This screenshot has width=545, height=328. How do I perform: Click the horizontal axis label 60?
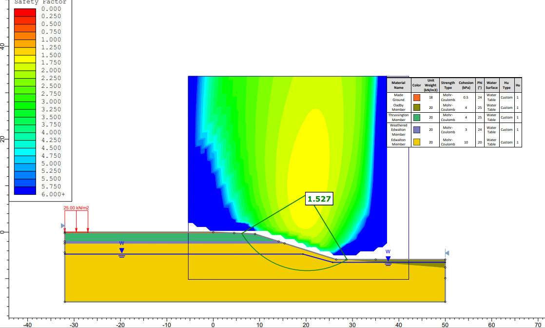pyautogui.click(x=491, y=325)
